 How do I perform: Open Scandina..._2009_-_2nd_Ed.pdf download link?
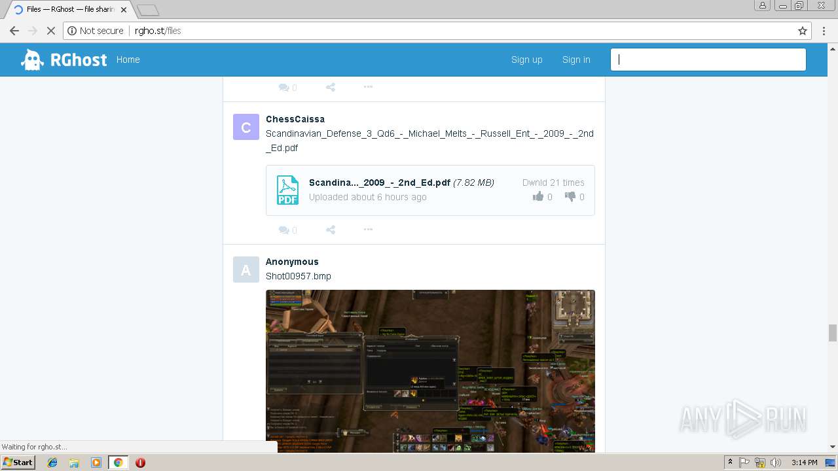click(x=380, y=183)
